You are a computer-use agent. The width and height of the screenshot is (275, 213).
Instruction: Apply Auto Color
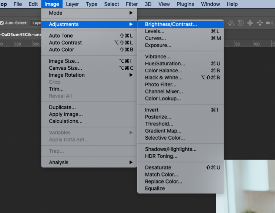coord(89,50)
